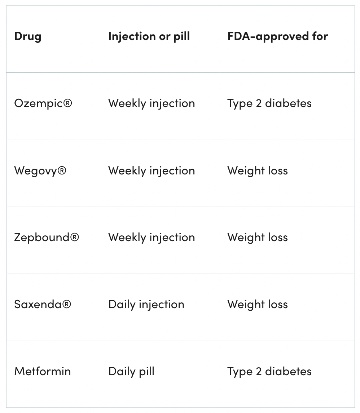Select Weekly injection in the Ozempic row

point(152,103)
